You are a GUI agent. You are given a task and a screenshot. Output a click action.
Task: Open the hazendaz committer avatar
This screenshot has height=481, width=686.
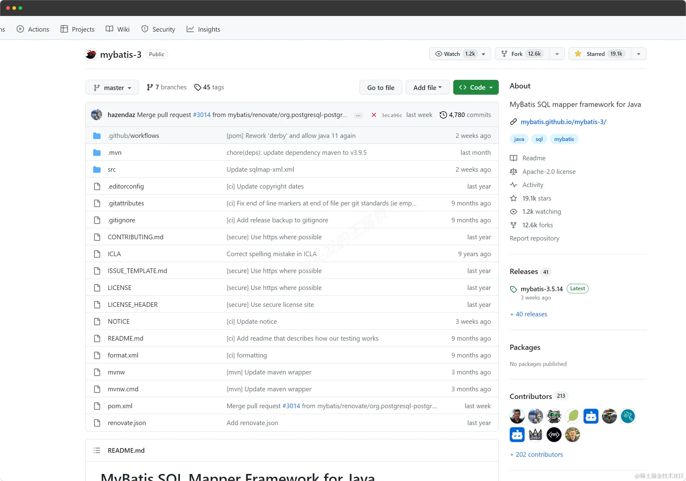(97, 115)
